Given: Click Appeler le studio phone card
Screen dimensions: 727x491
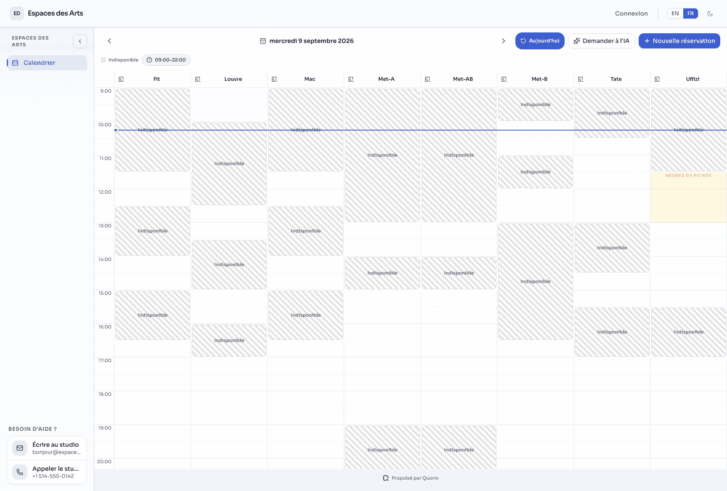Looking at the screenshot, I should coord(47,472).
